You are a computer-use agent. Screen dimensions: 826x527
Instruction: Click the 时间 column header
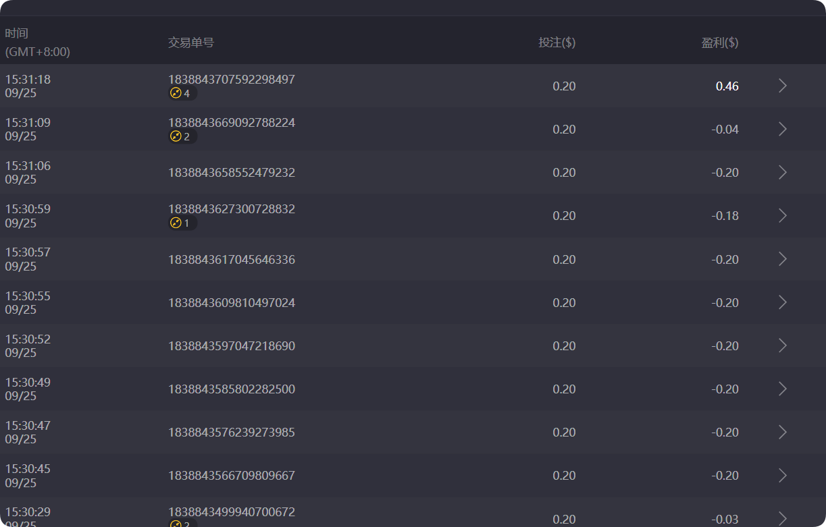coord(16,32)
